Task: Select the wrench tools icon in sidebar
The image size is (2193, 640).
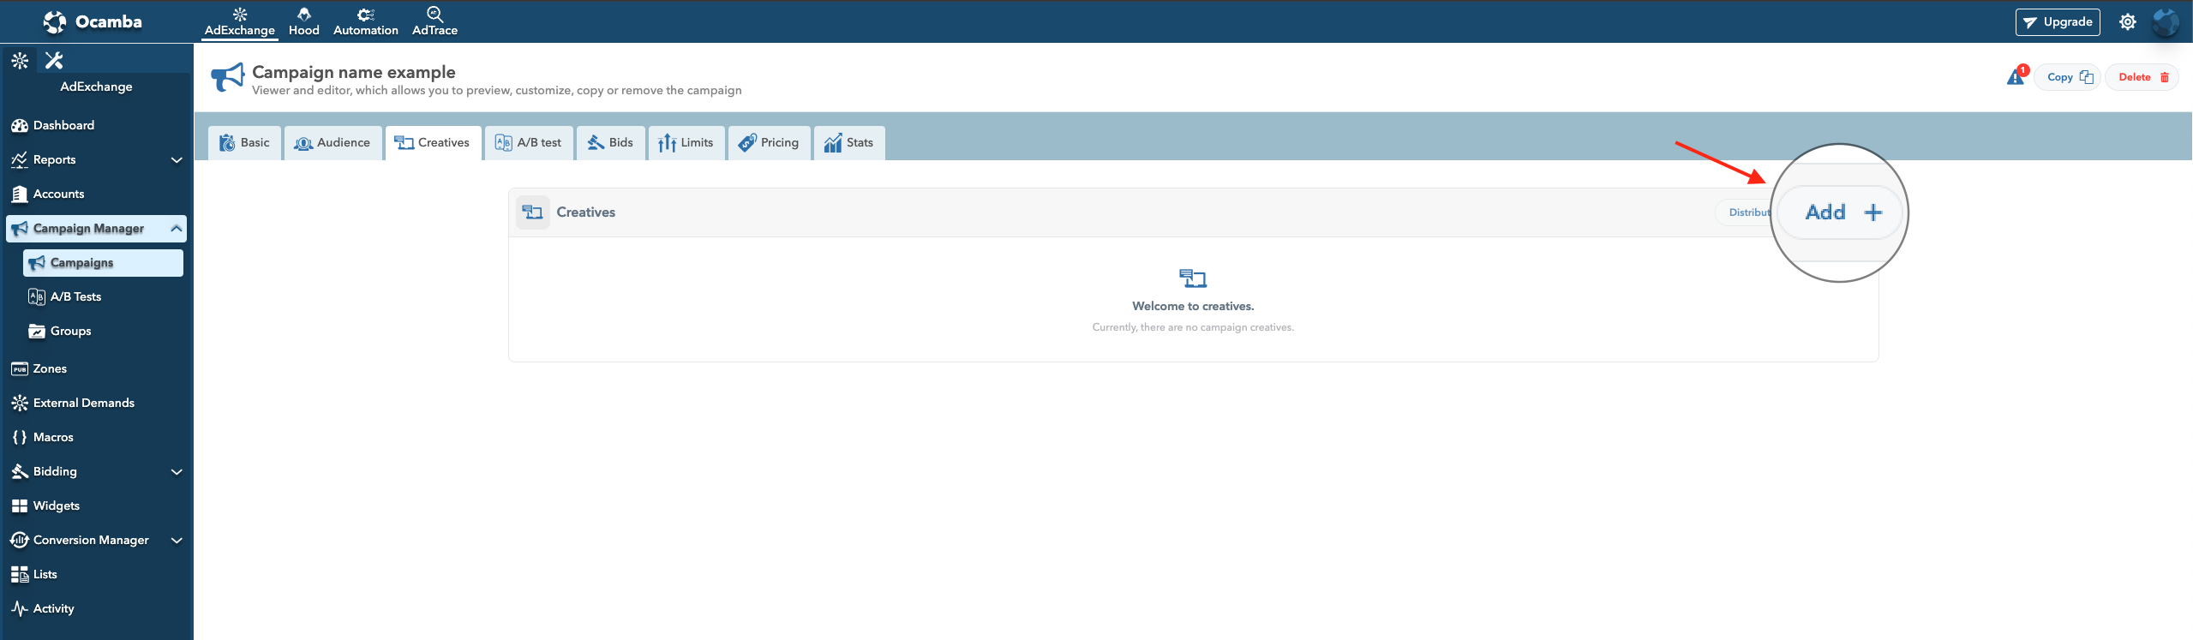Action: (x=54, y=60)
